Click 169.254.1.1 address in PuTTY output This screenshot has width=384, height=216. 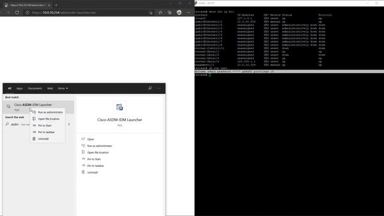click(x=246, y=61)
